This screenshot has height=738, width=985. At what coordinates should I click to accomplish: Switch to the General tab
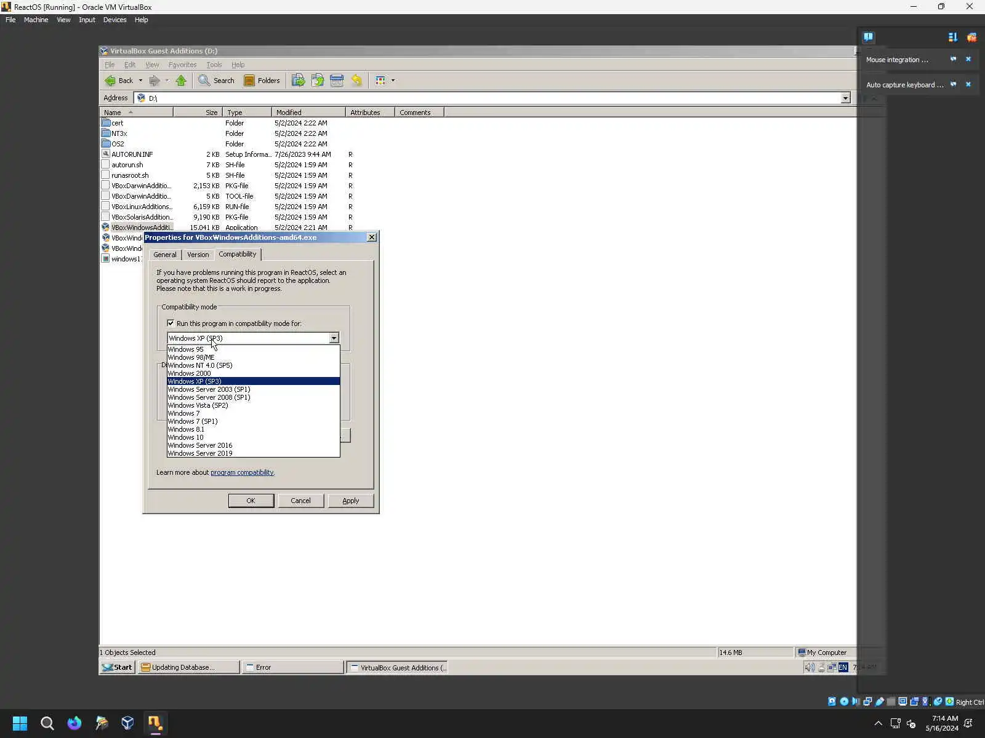[165, 255]
